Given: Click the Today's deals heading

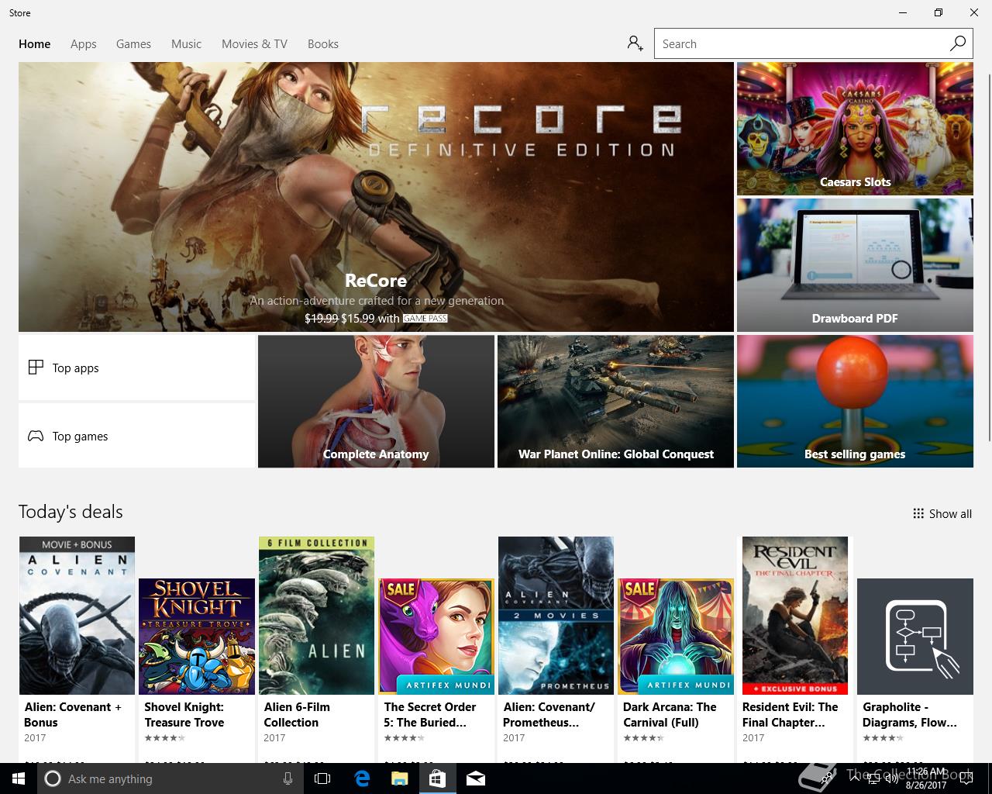Looking at the screenshot, I should [x=71, y=512].
